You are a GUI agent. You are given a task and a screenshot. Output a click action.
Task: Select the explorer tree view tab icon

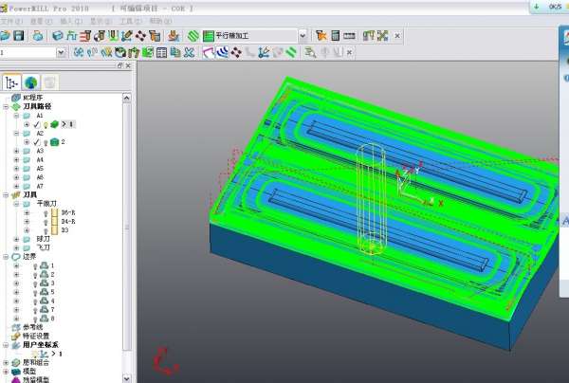pyautogui.click(x=11, y=82)
